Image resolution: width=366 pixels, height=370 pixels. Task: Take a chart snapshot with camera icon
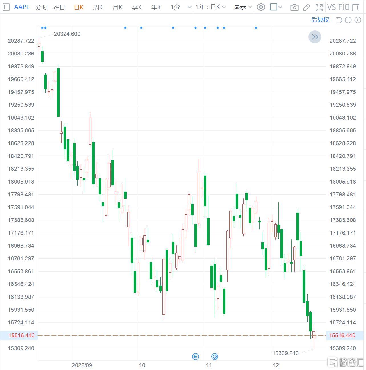point(294,7)
